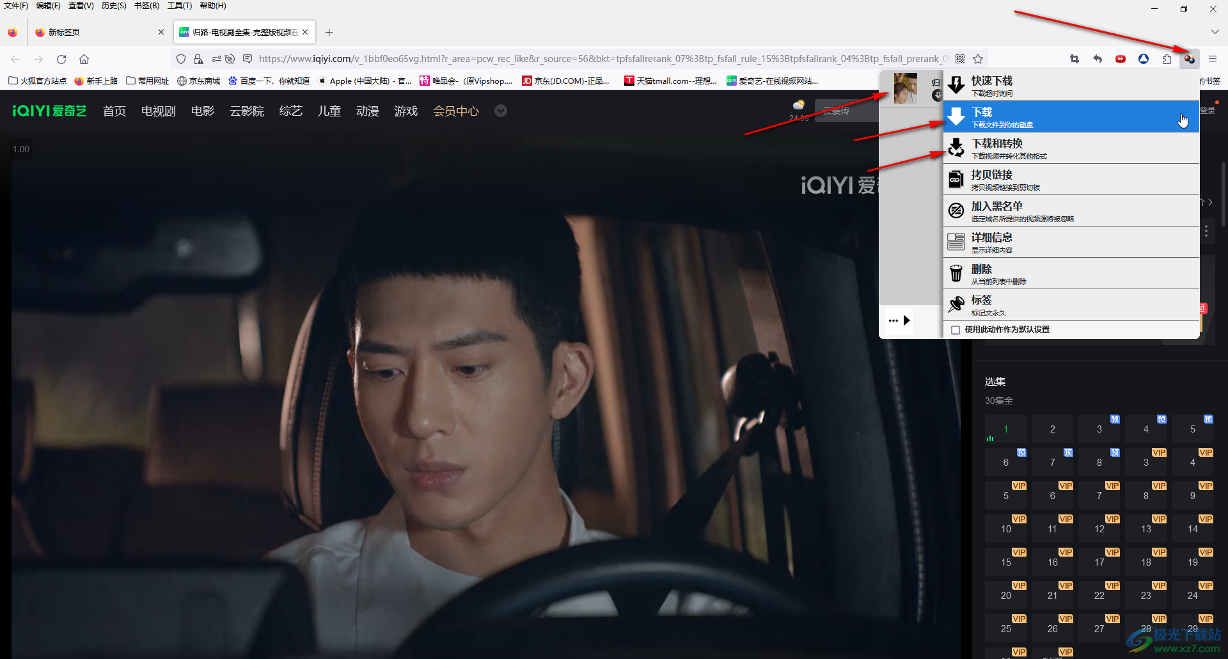Open the 工具(T) menu
The image size is (1228, 659).
pyautogui.click(x=179, y=6)
